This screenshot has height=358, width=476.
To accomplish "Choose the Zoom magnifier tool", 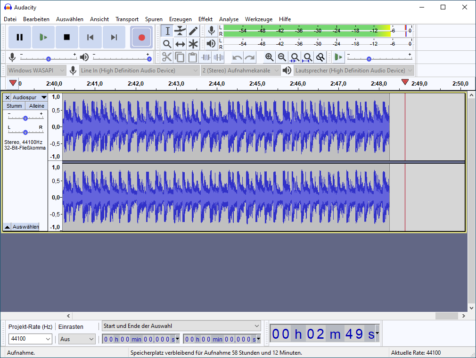I will [x=167, y=44].
